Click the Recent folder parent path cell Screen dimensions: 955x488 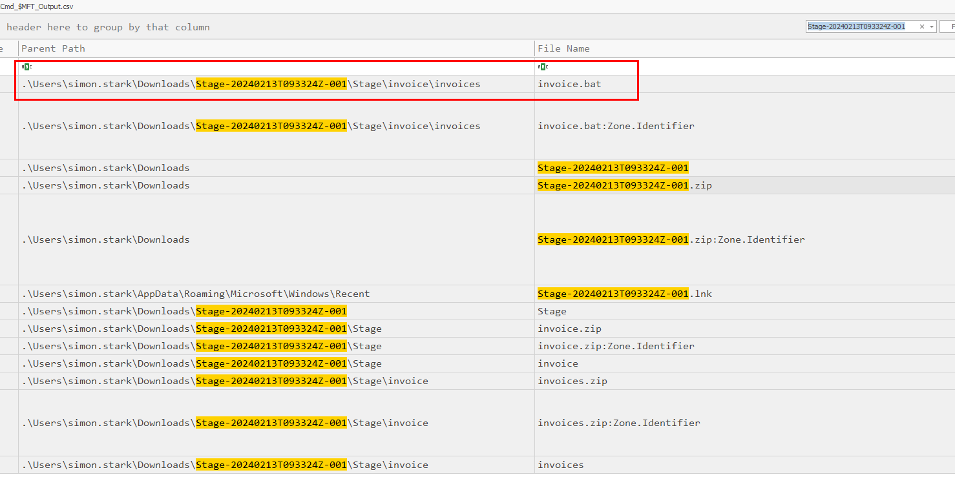tap(196, 294)
